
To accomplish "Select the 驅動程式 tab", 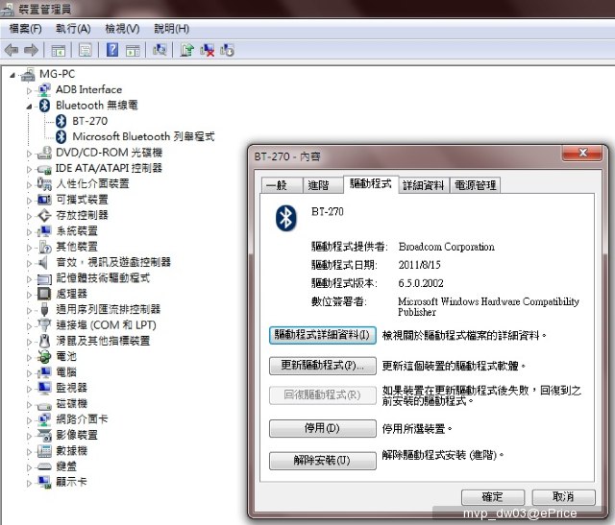I will [371, 183].
